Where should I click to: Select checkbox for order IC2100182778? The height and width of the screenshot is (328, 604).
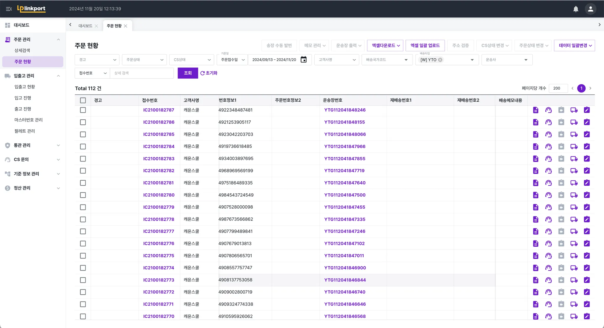point(83,219)
